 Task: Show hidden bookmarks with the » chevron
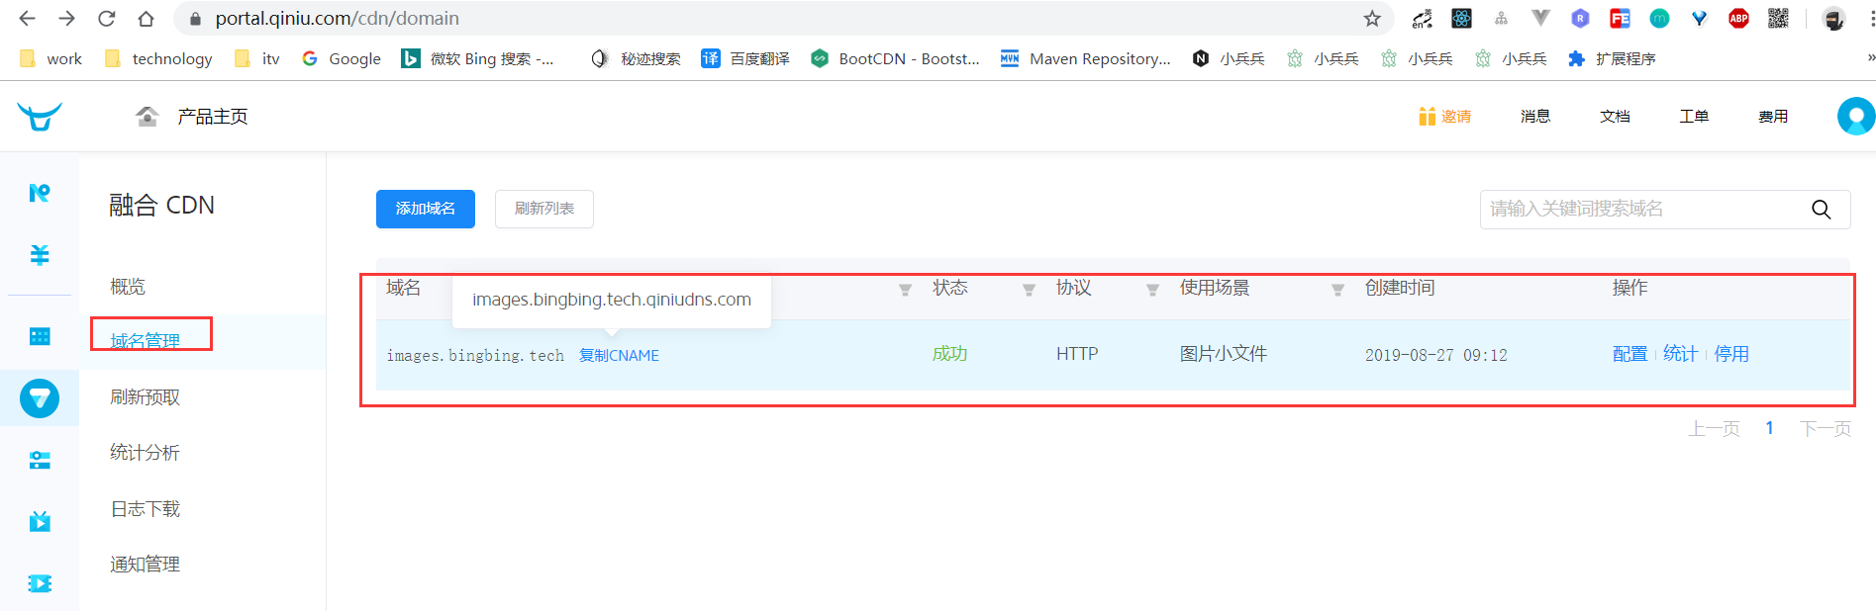pos(1870,58)
